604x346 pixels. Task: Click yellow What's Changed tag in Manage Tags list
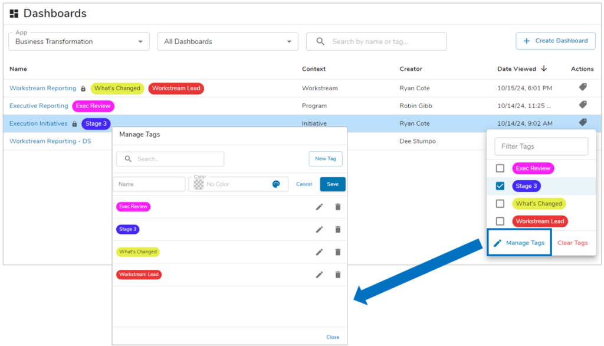click(138, 252)
